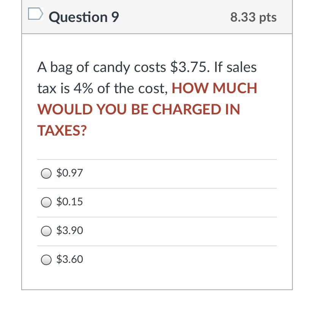The width and height of the screenshot is (314, 314).
Task: Click the red 'HOW MUCH' text
Action: [214, 88]
